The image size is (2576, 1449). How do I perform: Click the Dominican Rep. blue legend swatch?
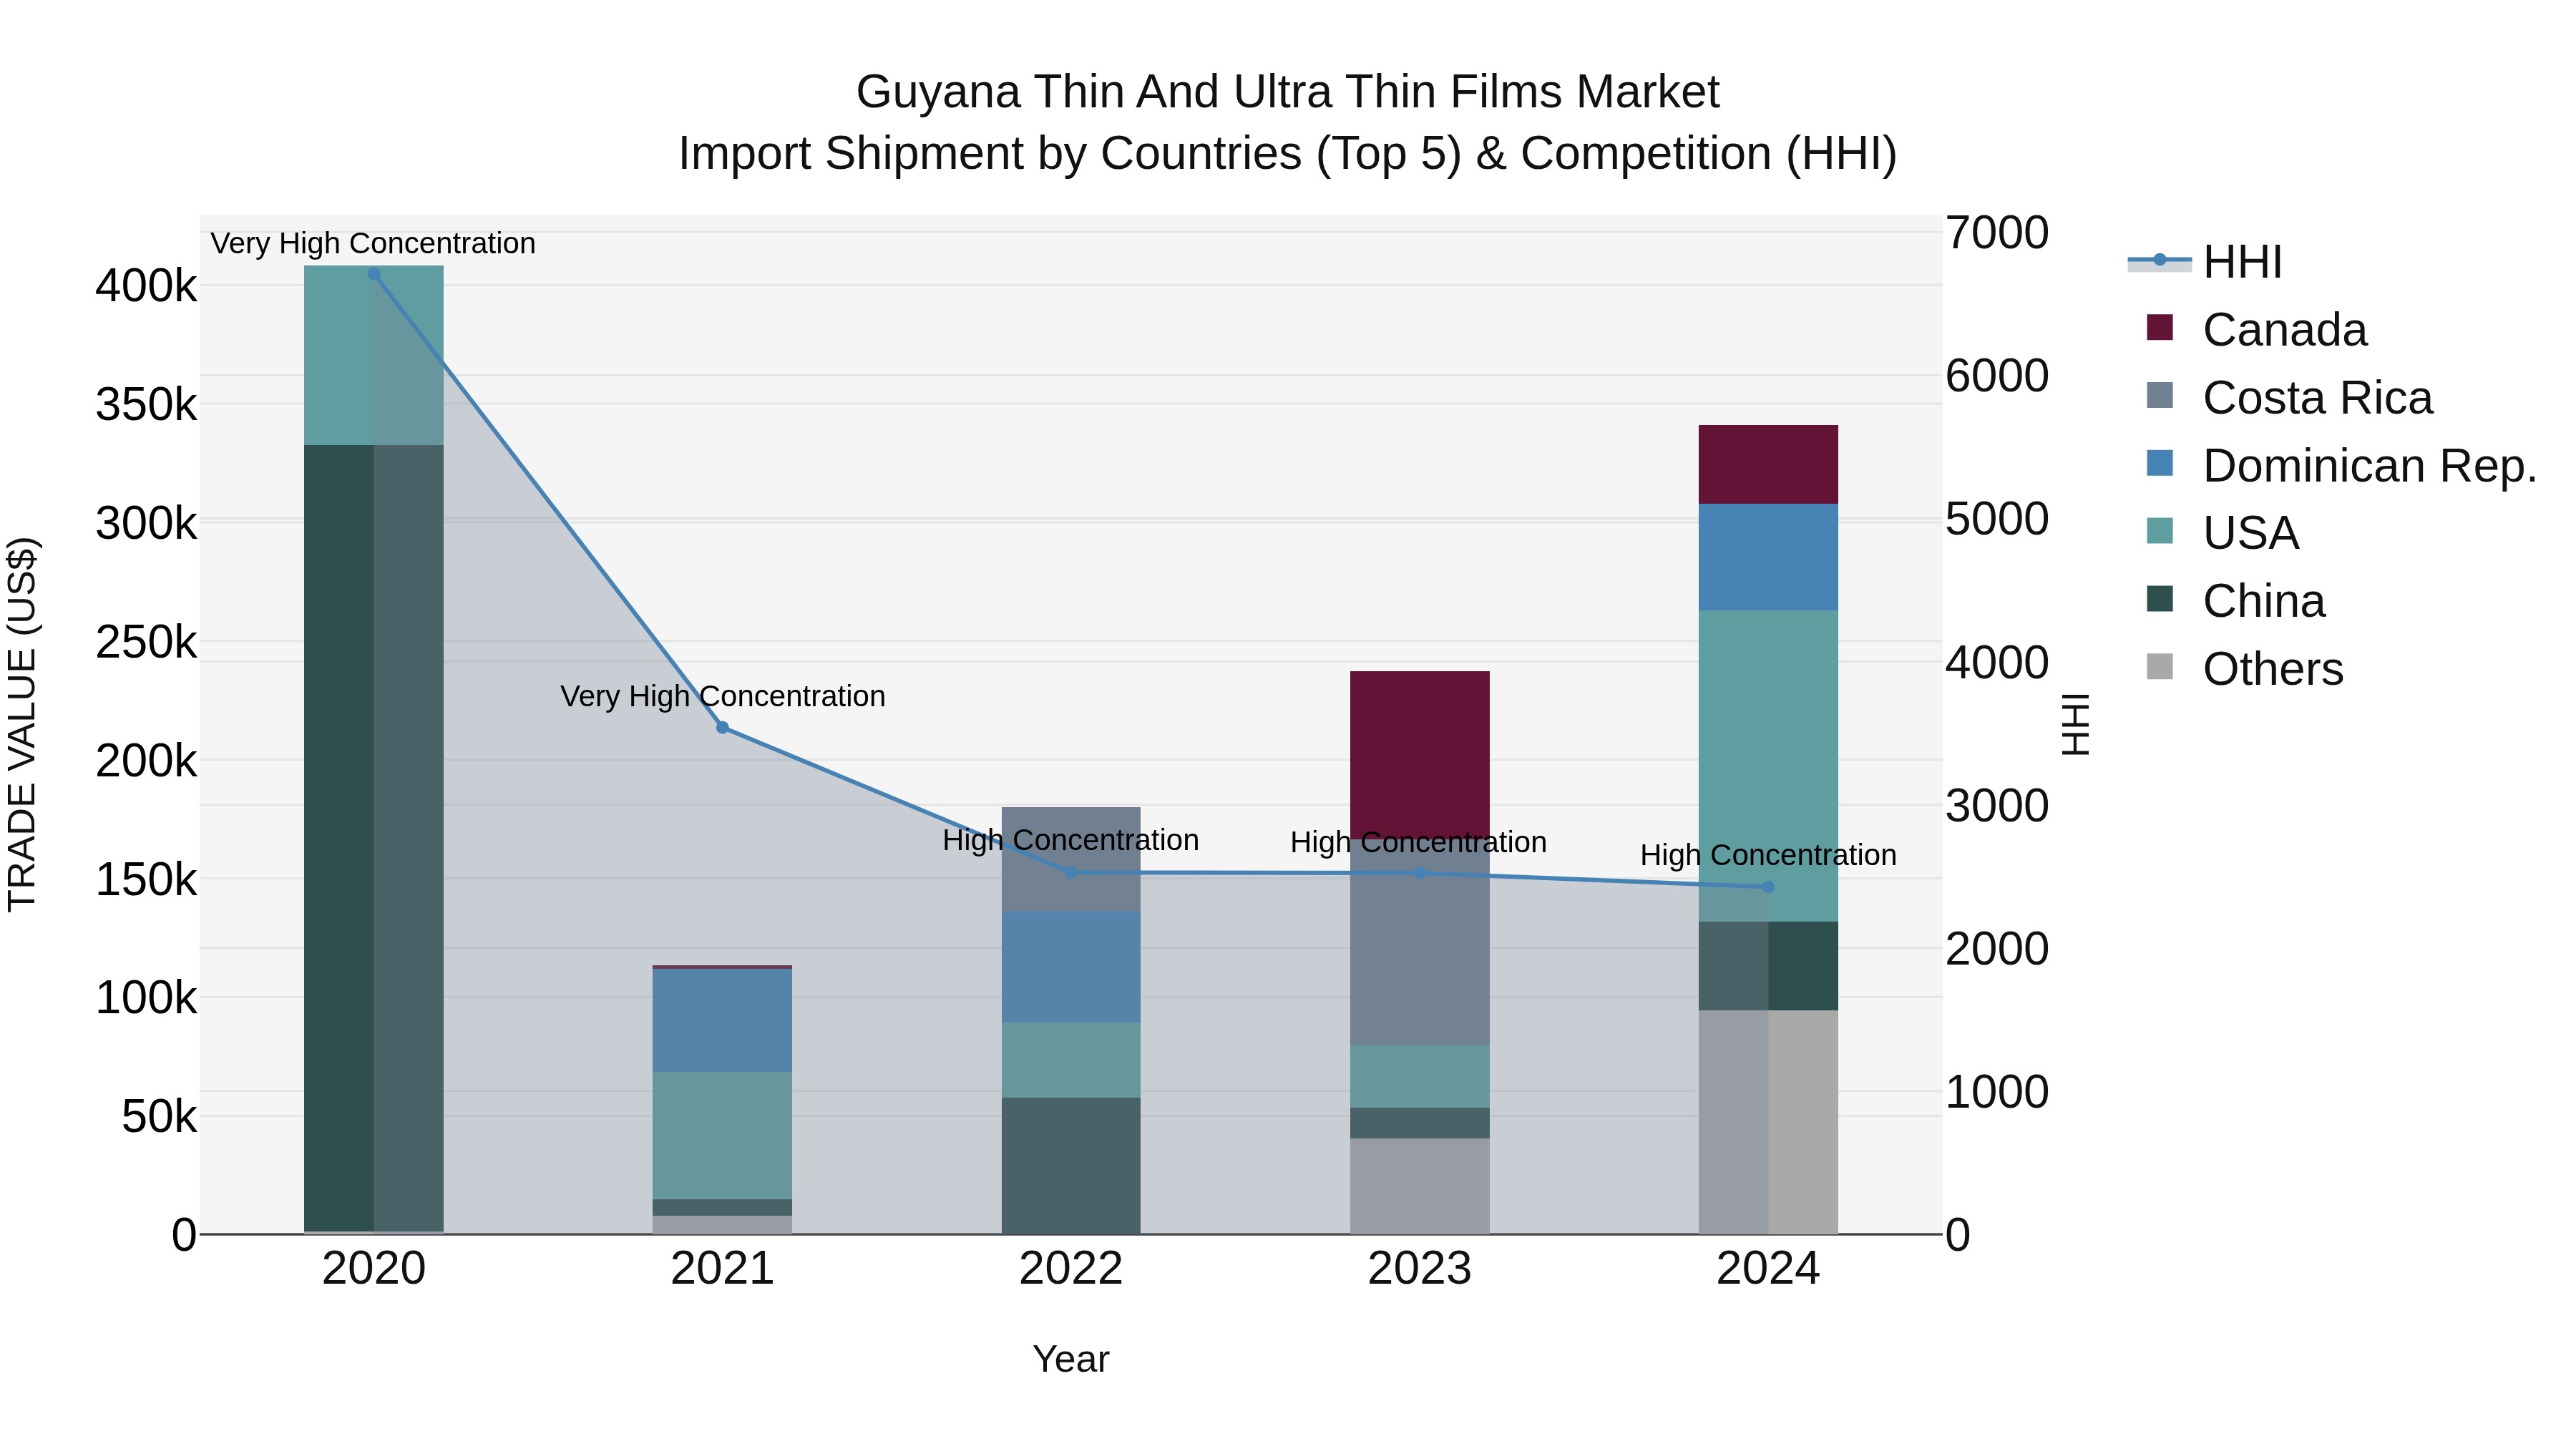tap(2160, 464)
